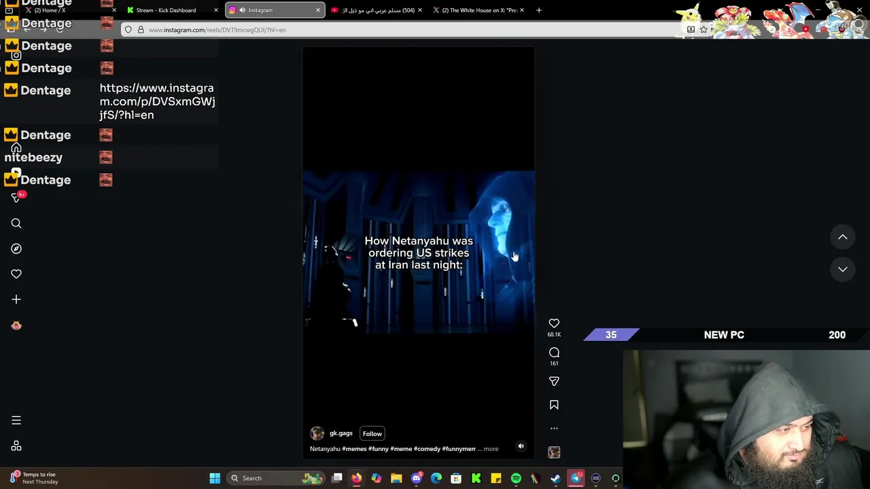
Task: Open the Kick app from the taskbar
Action: tap(476, 478)
